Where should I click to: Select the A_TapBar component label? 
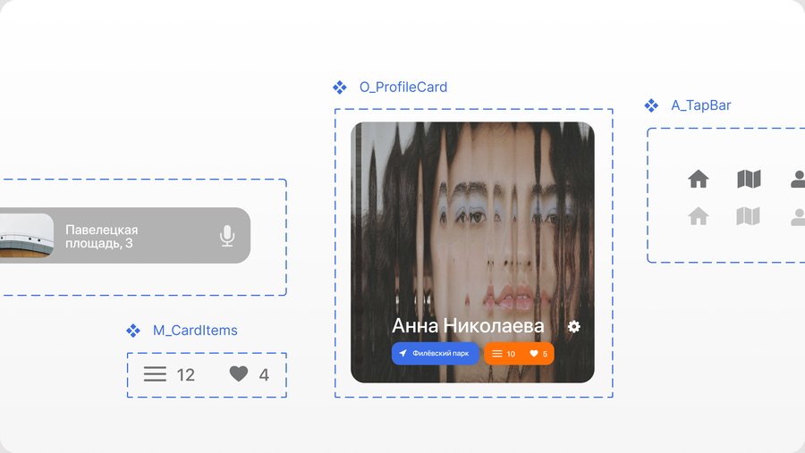(700, 105)
